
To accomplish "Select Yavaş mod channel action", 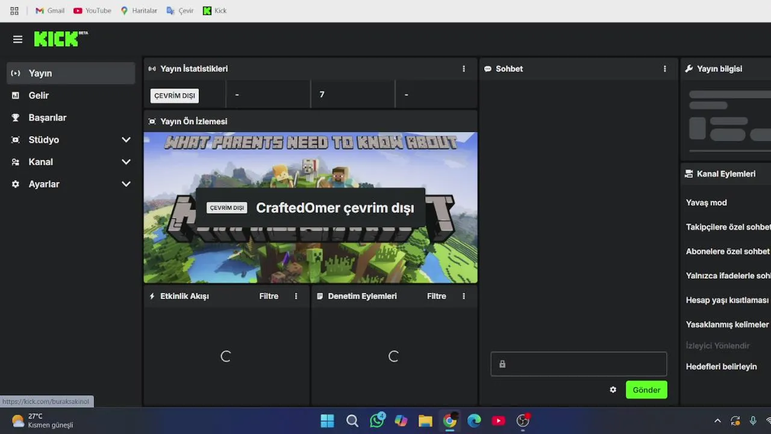I will (x=707, y=203).
